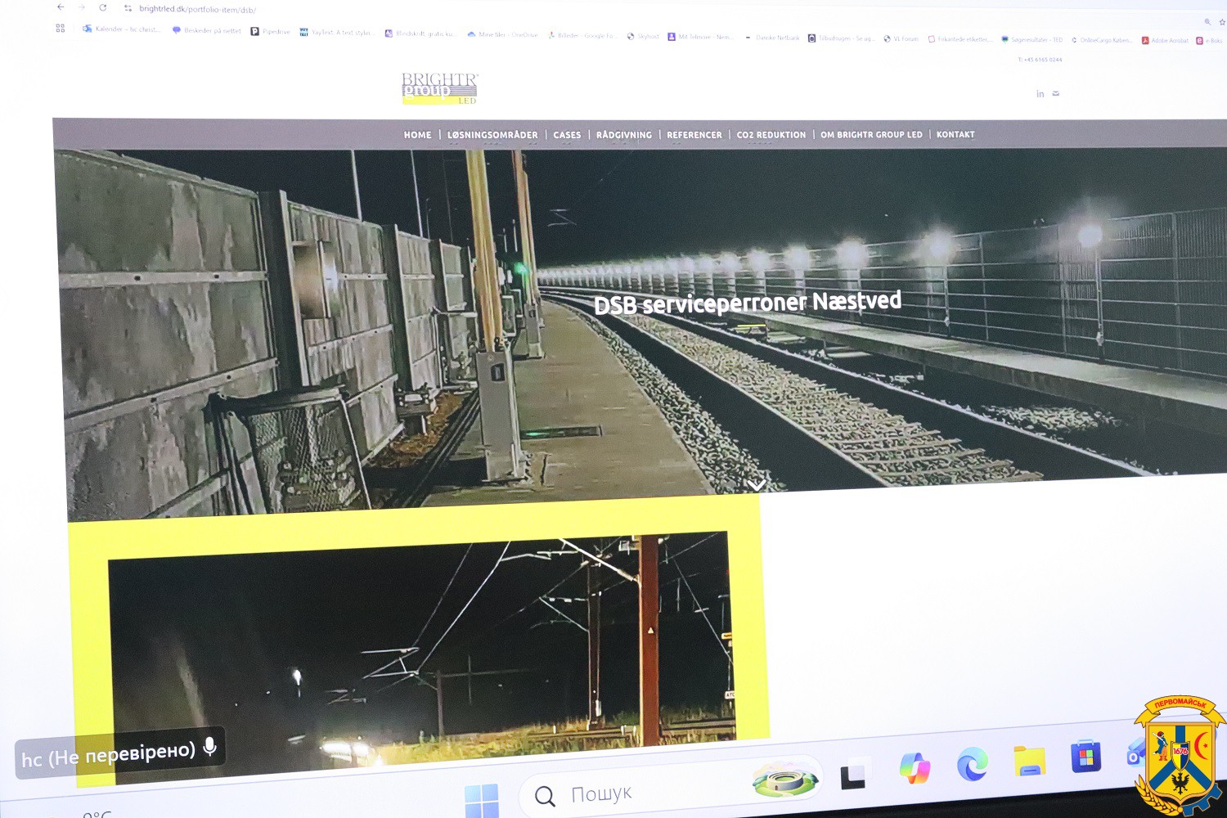Image resolution: width=1227 pixels, height=818 pixels.
Task: Open Microsoft Store from the taskbar
Action: click(x=1085, y=757)
